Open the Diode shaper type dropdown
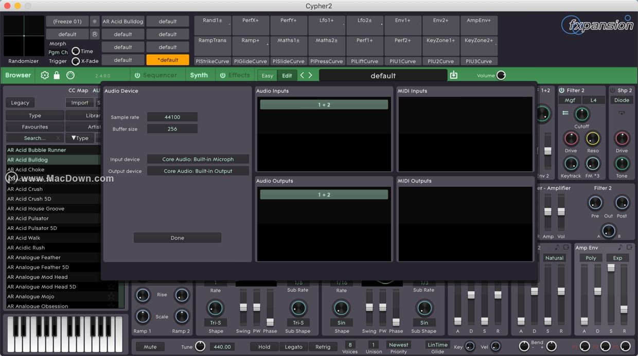This screenshot has height=356, width=638. click(x=622, y=100)
